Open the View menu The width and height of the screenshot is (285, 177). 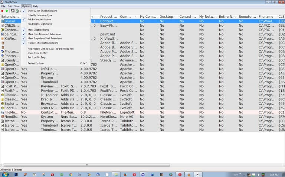pos(17,6)
